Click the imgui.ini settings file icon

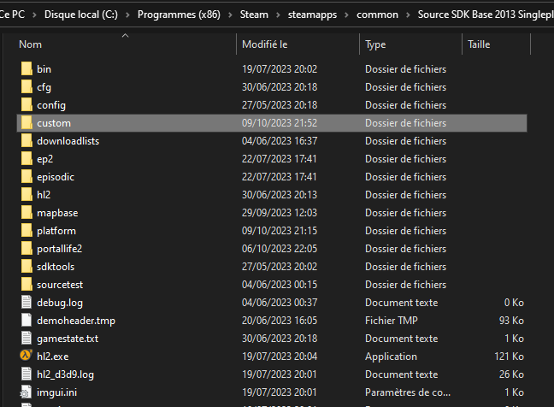point(25,392)
